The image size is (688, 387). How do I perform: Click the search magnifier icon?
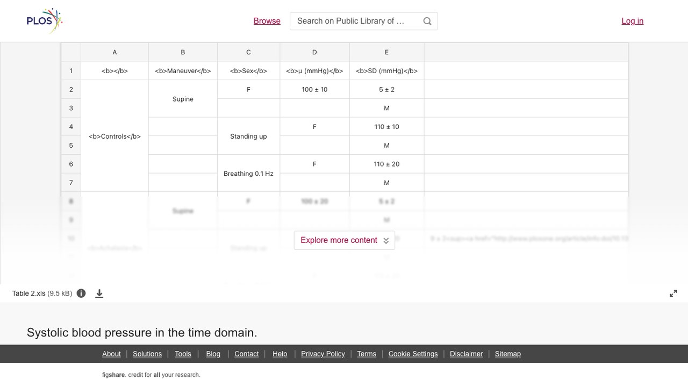click(427, 21)
